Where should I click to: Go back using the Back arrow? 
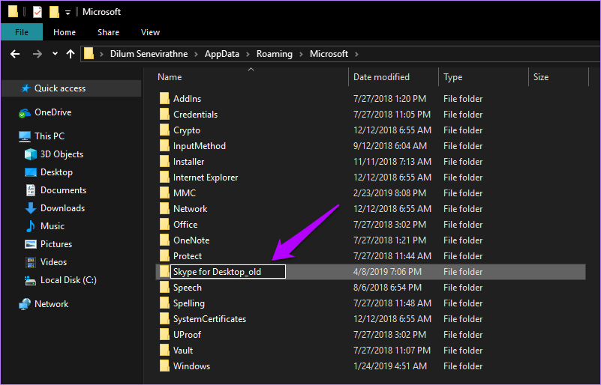point(15,54)
